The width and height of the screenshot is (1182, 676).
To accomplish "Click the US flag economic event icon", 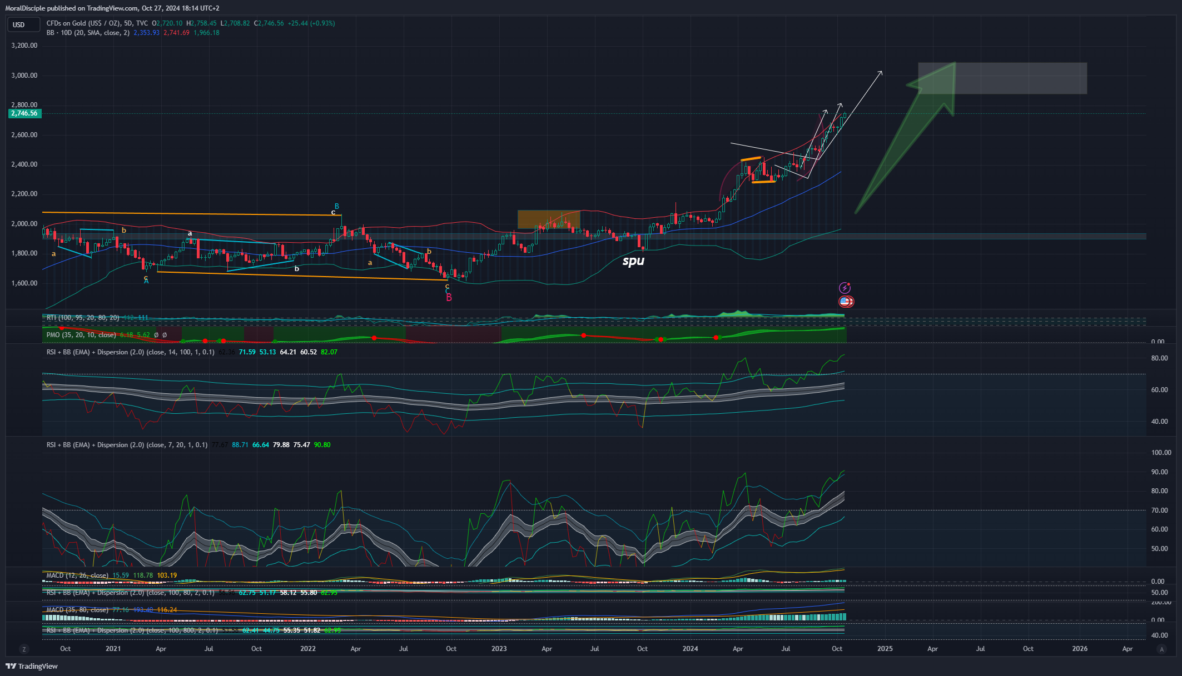I will tap(846, 302).
